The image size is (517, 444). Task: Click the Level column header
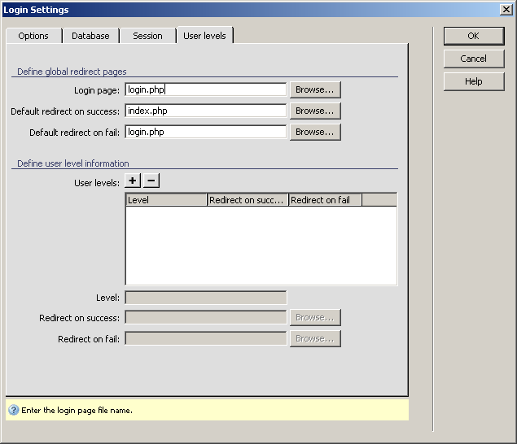tap(166, 200)
